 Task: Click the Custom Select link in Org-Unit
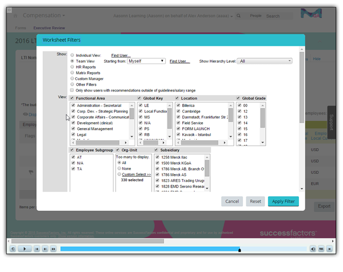(x=136, y=174)
